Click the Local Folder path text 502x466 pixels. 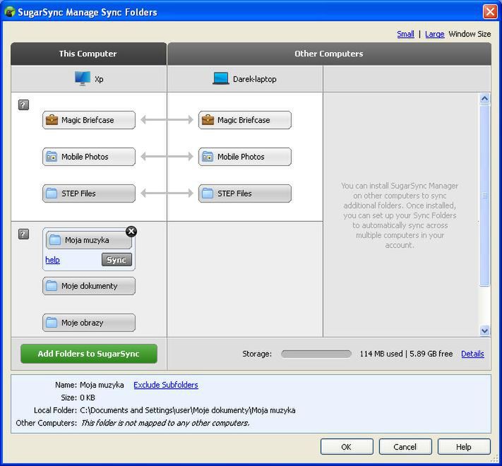click(187, 410)
